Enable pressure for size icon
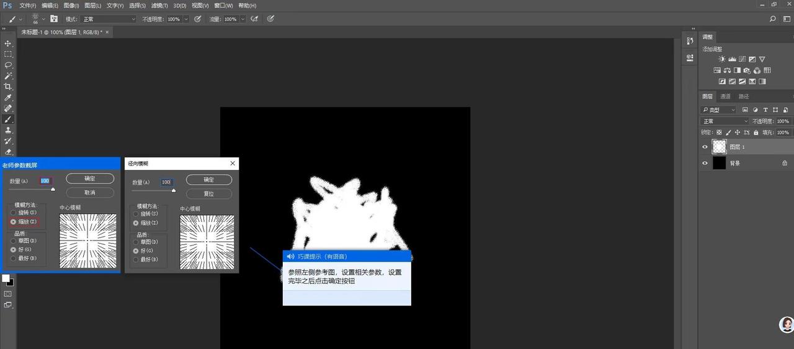Viewport: 794px width, 349px height. (270, 19)
